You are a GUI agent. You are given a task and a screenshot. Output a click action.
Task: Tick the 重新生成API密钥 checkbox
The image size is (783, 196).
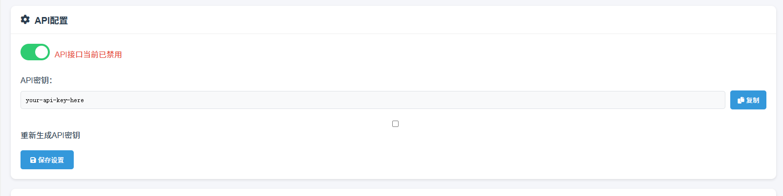point(395,124)
